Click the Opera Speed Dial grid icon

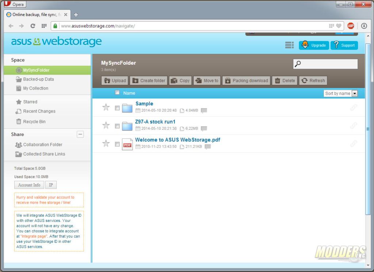click(x=44, y=26)
